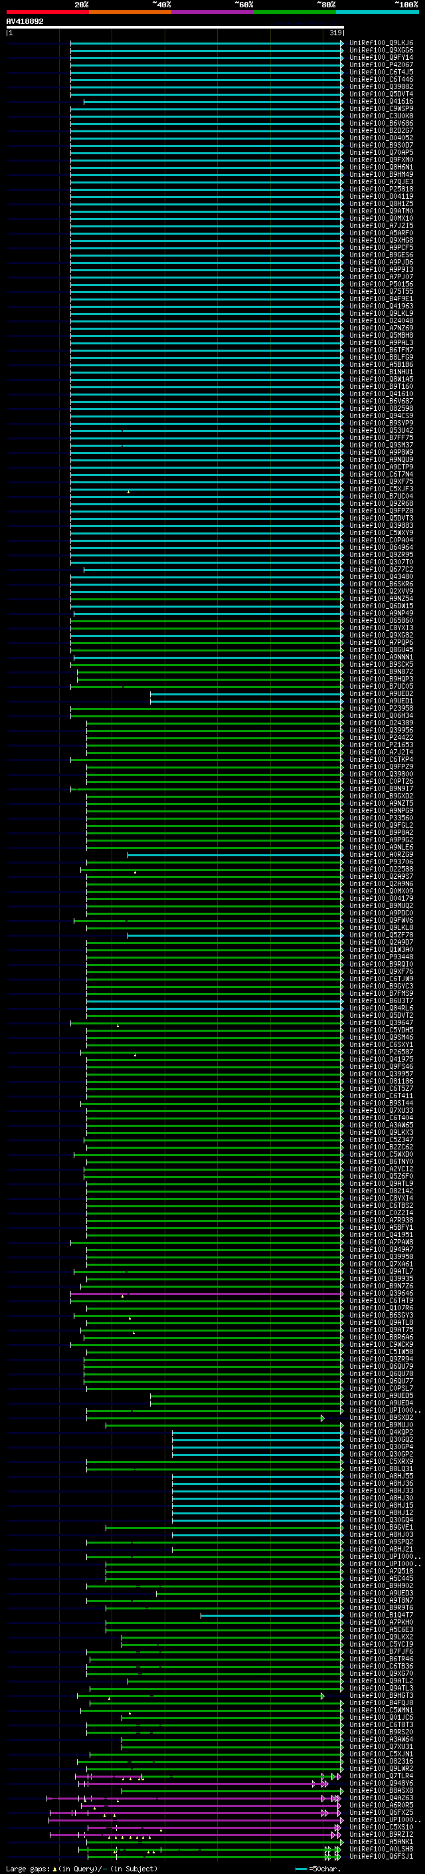
Task: Select the UniRef100_Q5ZF78 entry
Action: pos(381,935)
